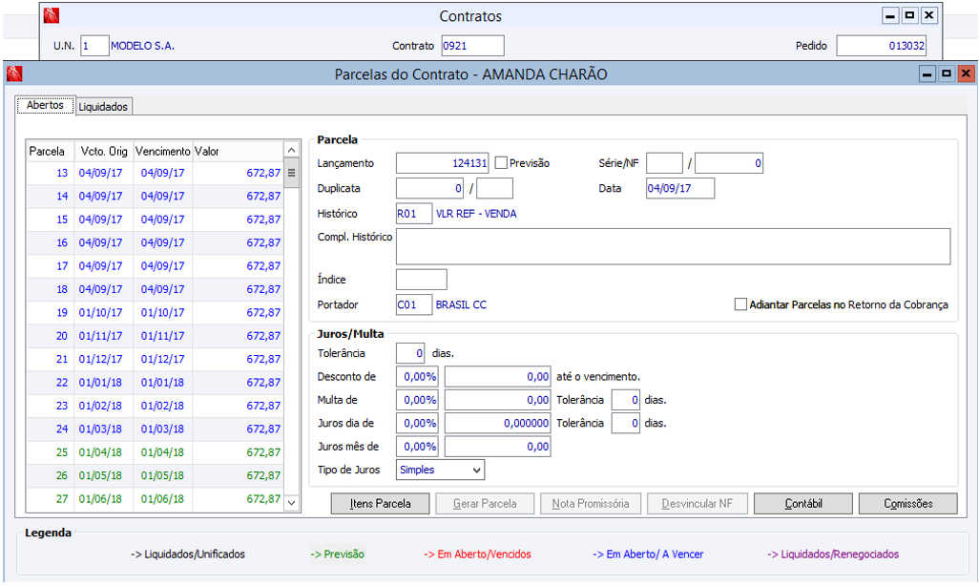Click the Compl. Histórico text field
This screenshot has height=586, width=979.
[673, 246]
